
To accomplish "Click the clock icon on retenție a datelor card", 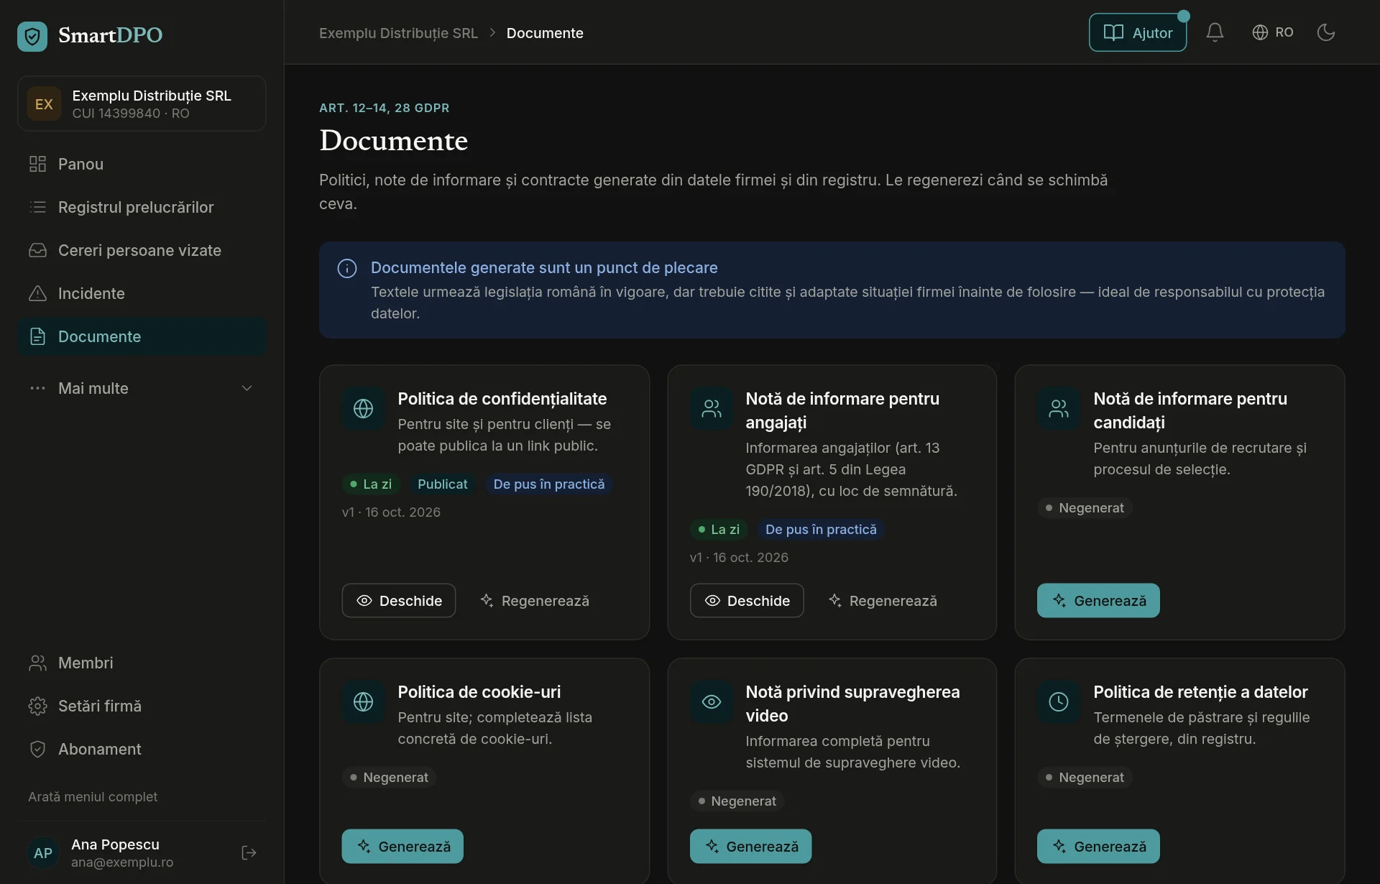I will click(1059, 701).
